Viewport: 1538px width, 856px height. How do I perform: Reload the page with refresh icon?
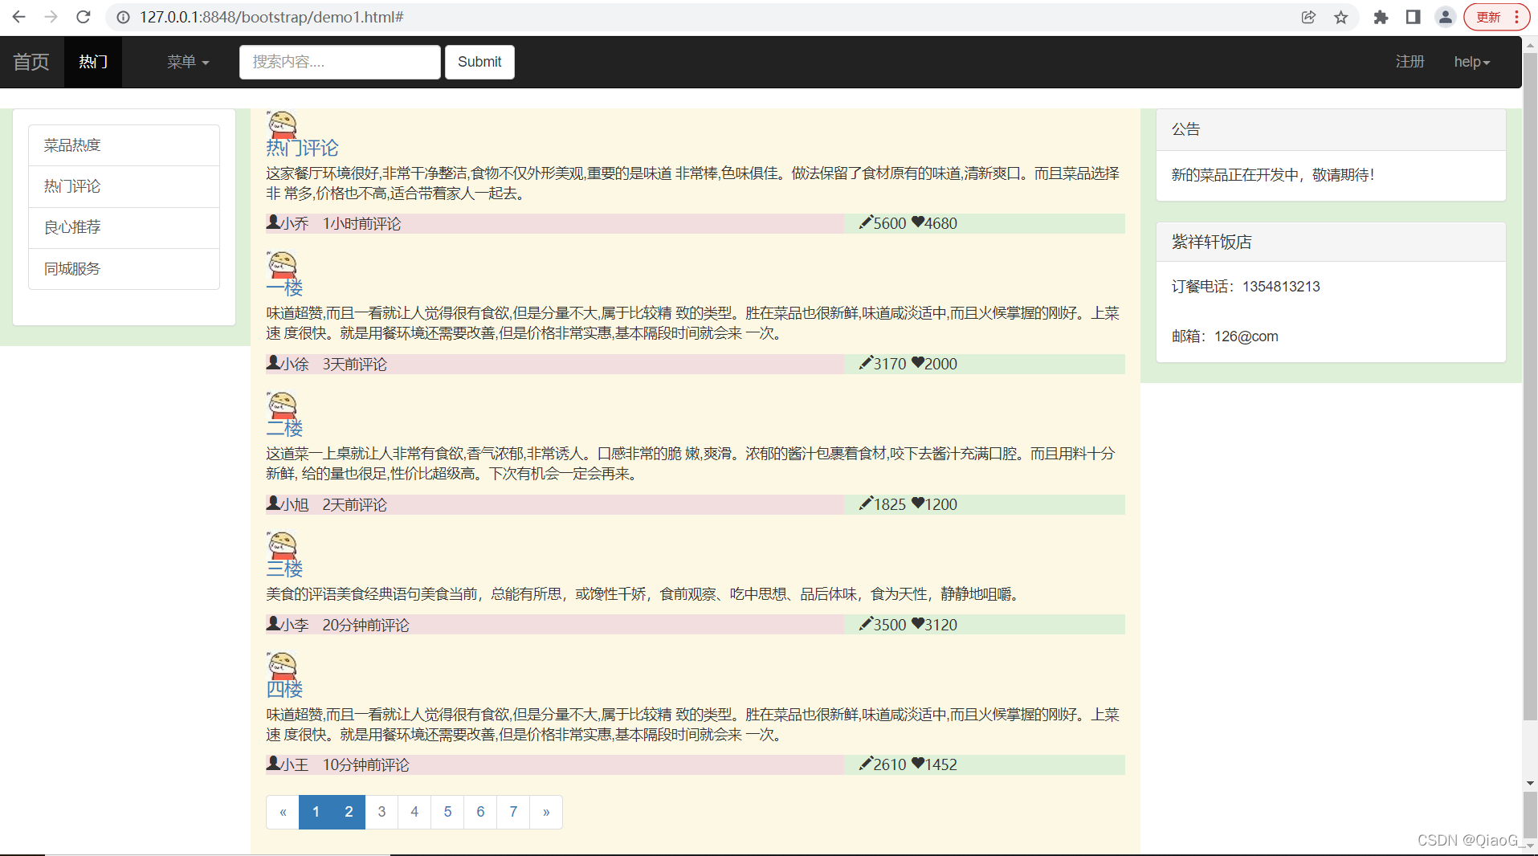(x=84, y=17)
